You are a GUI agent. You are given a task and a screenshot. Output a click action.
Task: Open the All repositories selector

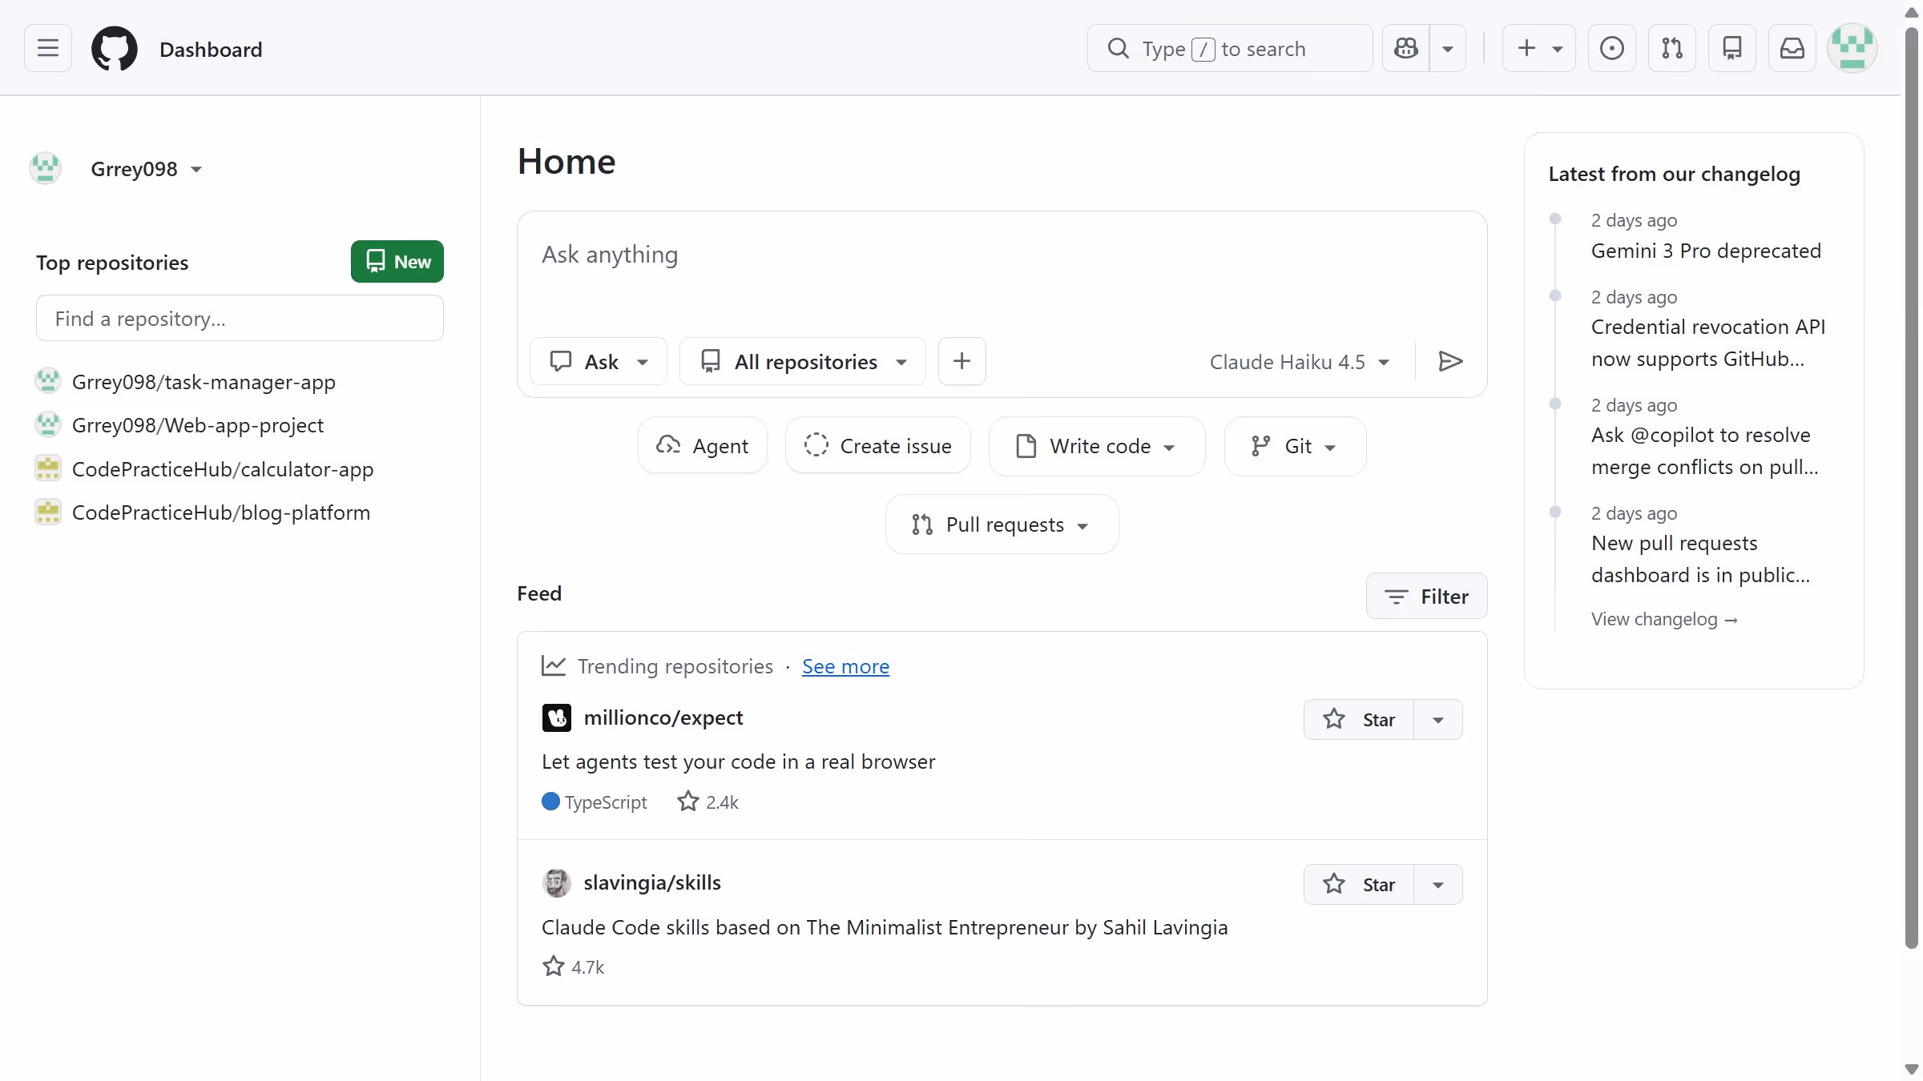tap(803, 362)
